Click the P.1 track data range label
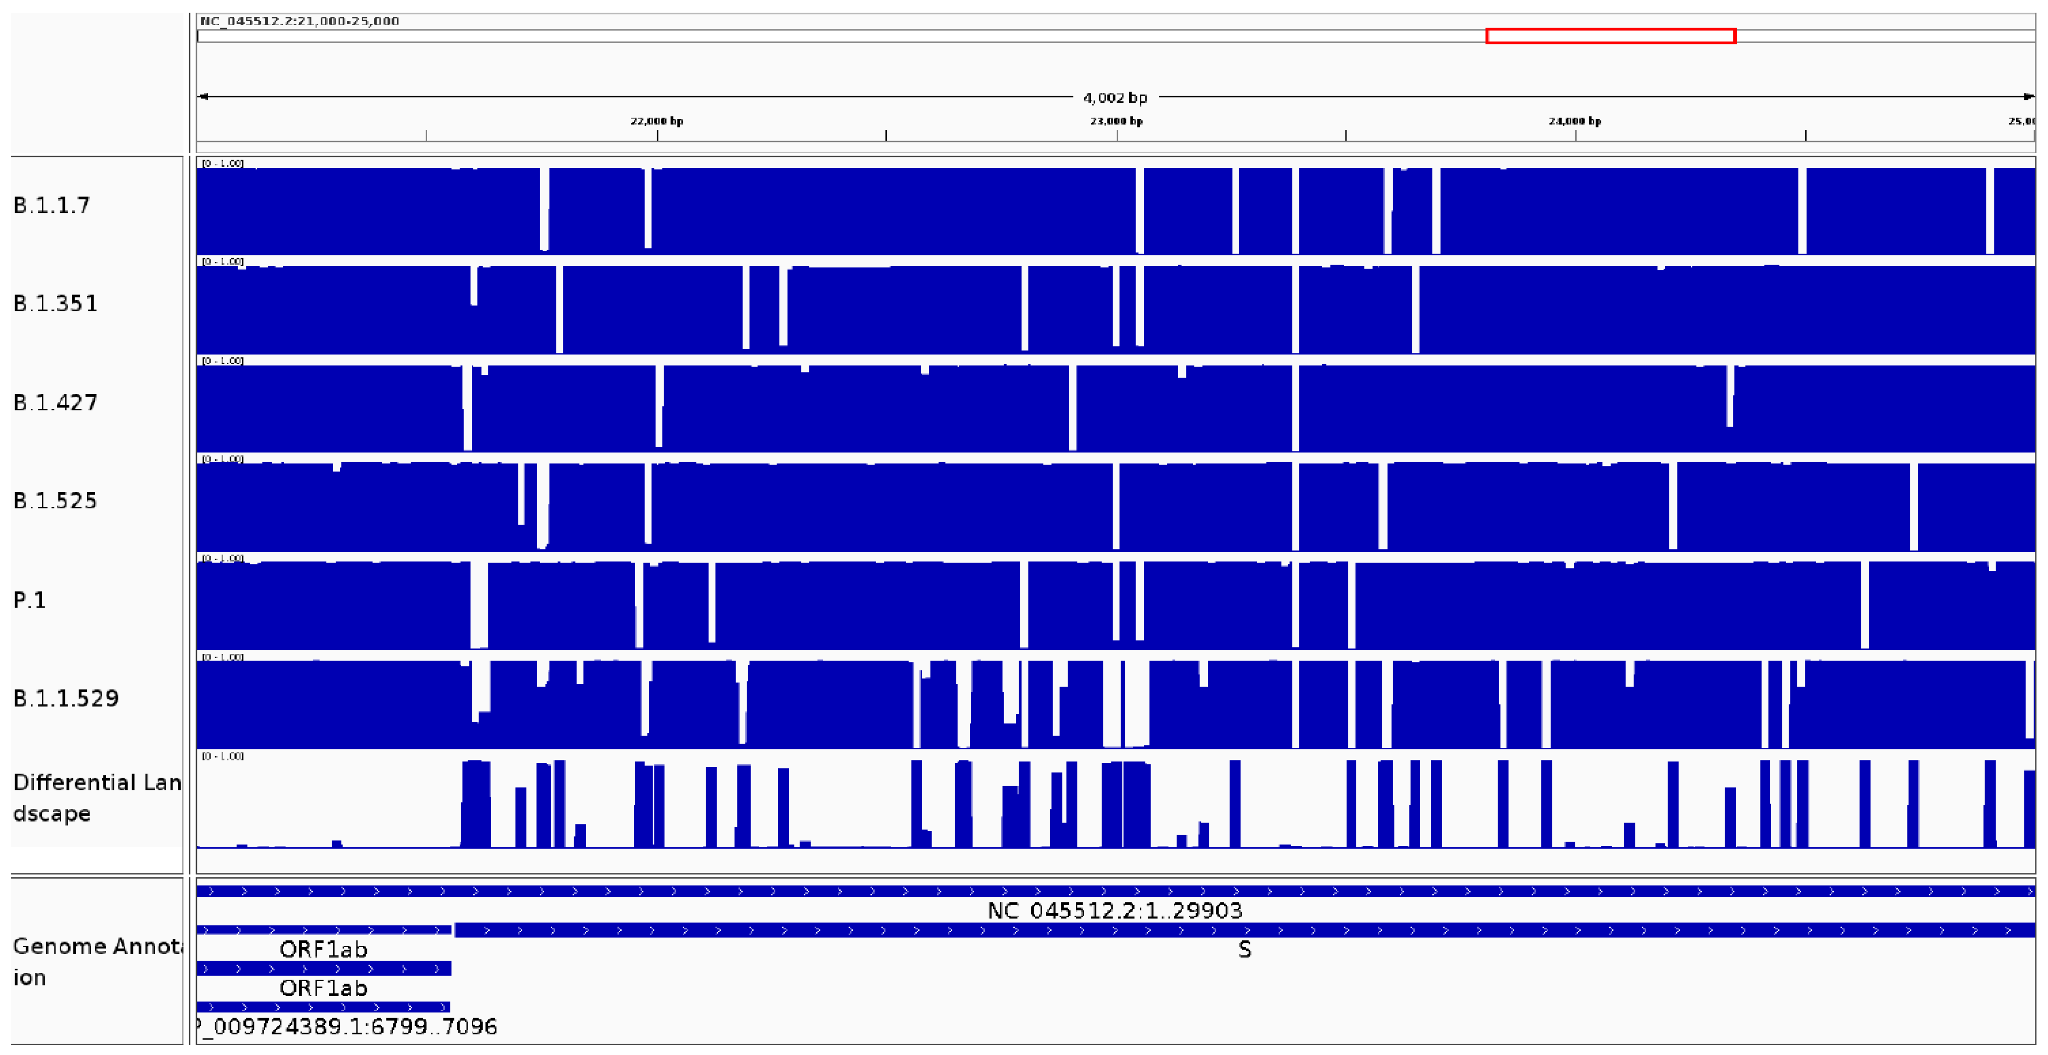Image resolution: width=2048 pixels, height=1055 pixels. (x=223, y=558)
